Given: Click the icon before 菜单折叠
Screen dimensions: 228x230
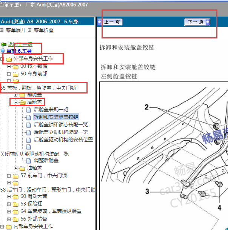Looking at the screenshot, I should [30, 30].
